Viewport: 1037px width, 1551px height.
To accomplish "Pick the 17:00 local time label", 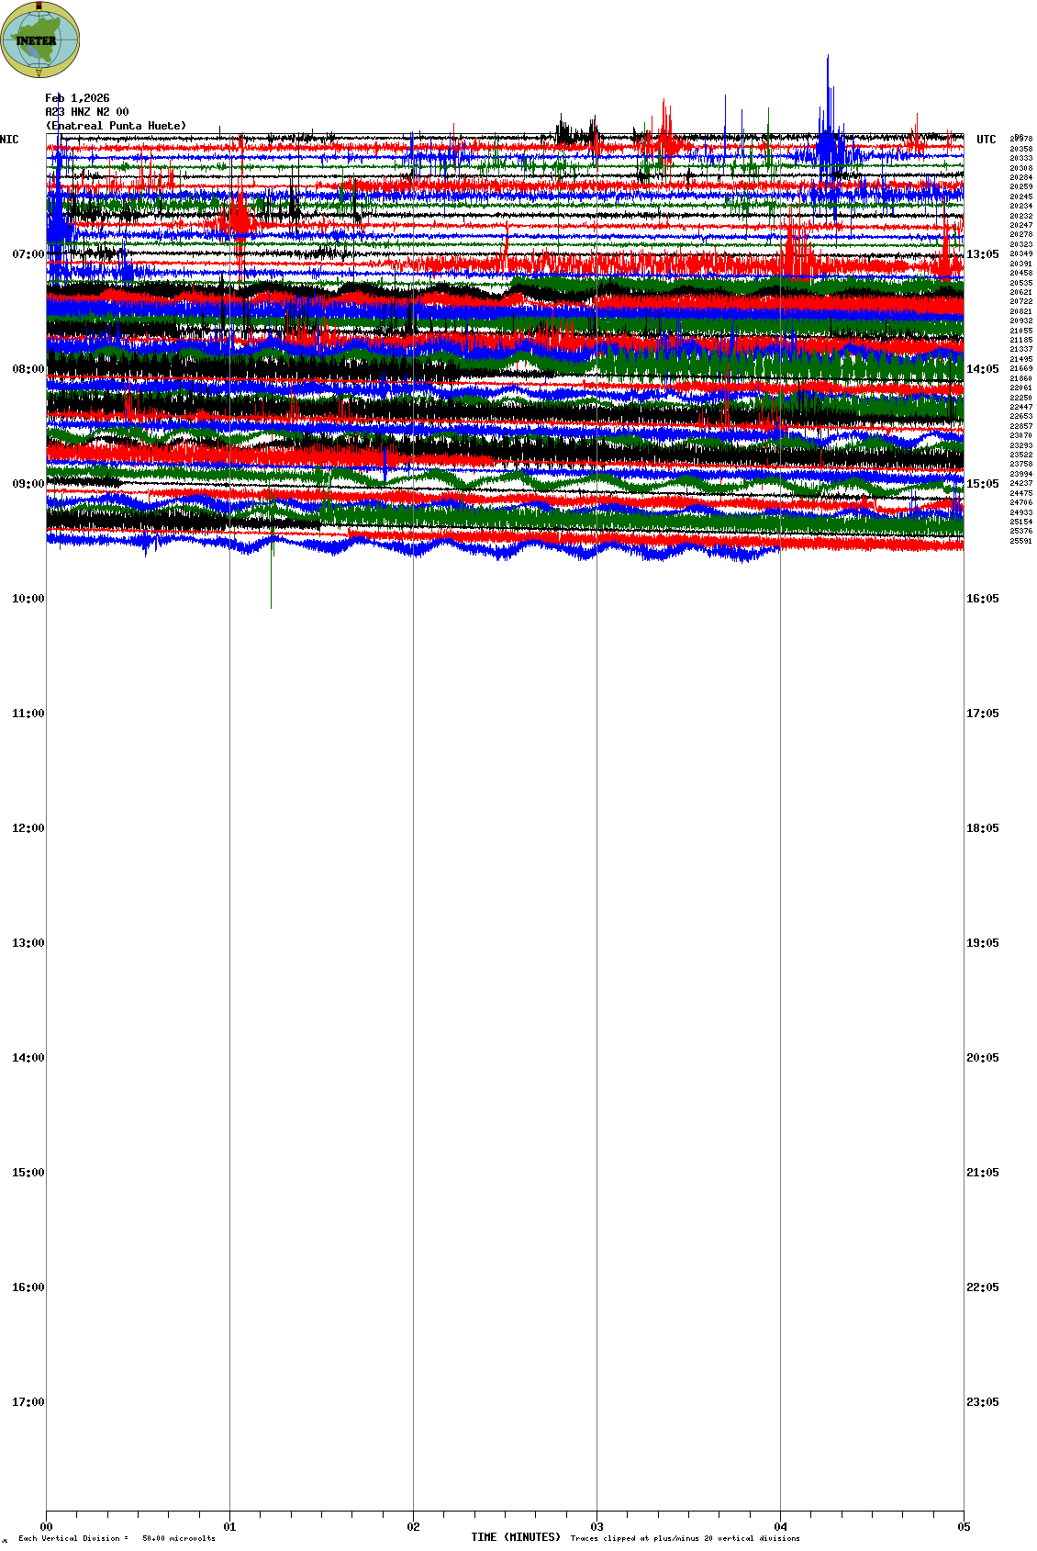I will [28, 1402].
